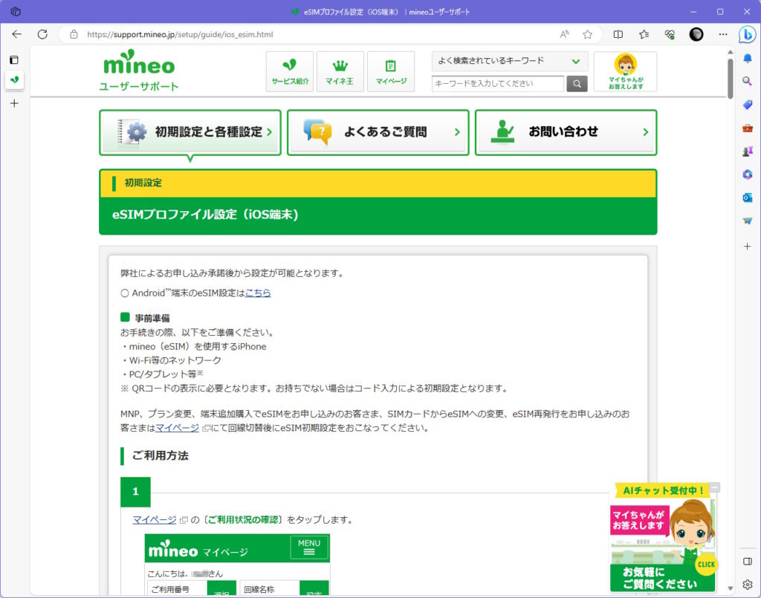761x598 pixels.
Task: Open the Favorites list
Action: point(644,34)
